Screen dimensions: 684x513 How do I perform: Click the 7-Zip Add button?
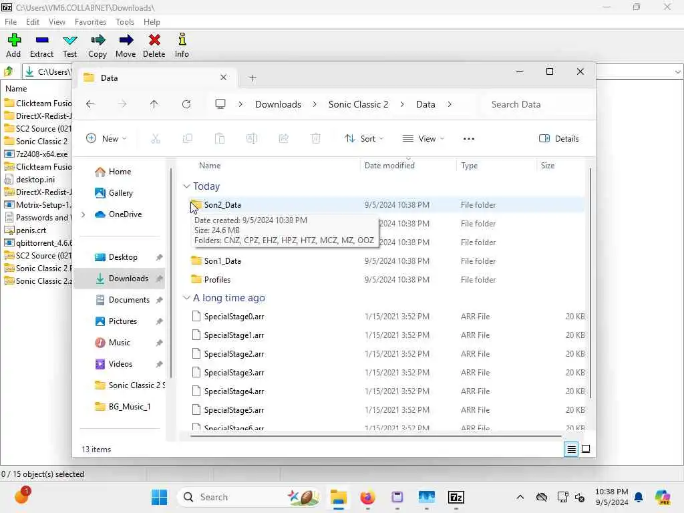click(x=13, y=46)
